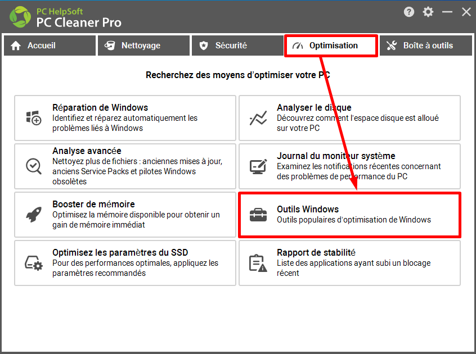Select the Optimisation tab

point(331,46)
